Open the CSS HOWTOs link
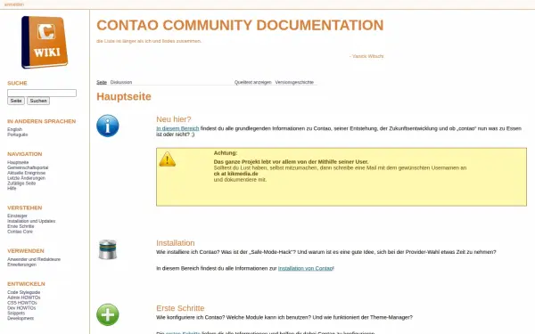The width and height of the screenshot is (535, 334). [x=21, y=303]
